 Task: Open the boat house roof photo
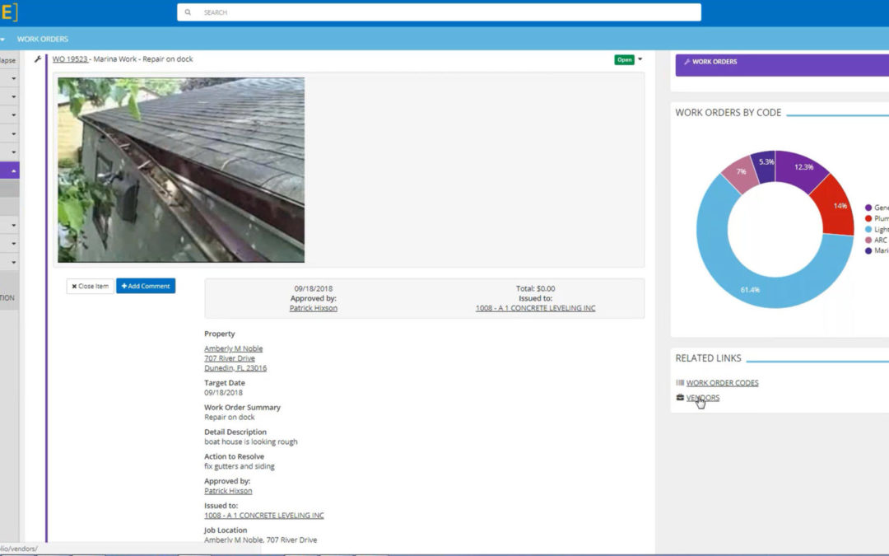(x=181, y=170)
